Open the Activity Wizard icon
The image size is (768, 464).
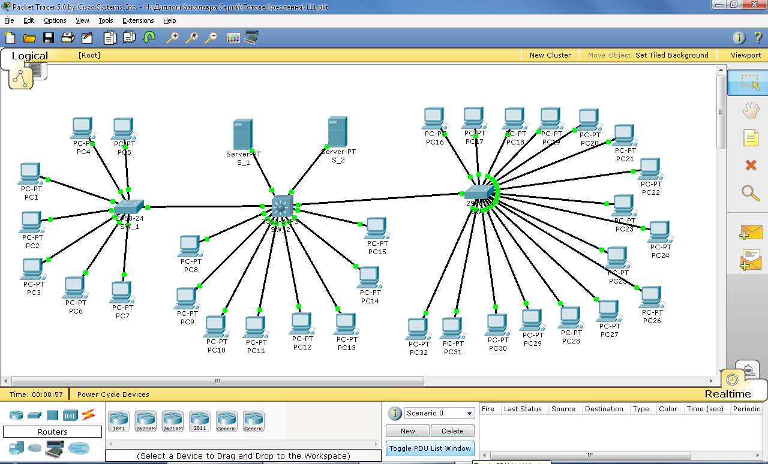[87, 38]
